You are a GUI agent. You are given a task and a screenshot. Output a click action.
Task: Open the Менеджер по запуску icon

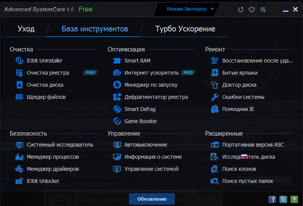click(117, 85)
